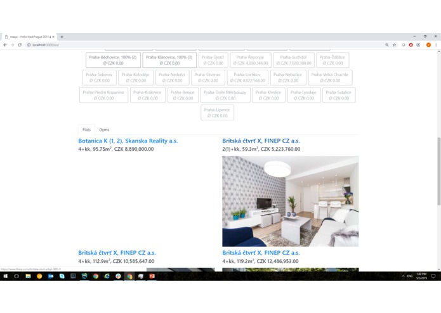This screenshot has height=313, width=441.
Task: Toggle the Praha-Nedvězí district filter
Action: tap(172, 77)
